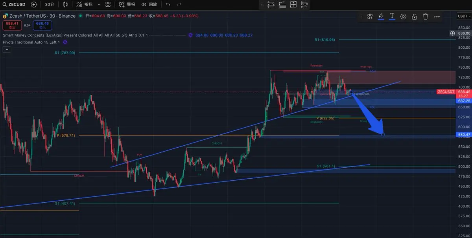Viewport: 472px width, 238px height.
Task: Add symbol with the plus circle icon
Action: pyautogui.click(x=34, y=4)
